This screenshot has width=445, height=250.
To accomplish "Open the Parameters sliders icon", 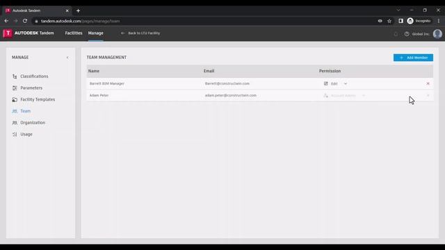I will [15, 88].
